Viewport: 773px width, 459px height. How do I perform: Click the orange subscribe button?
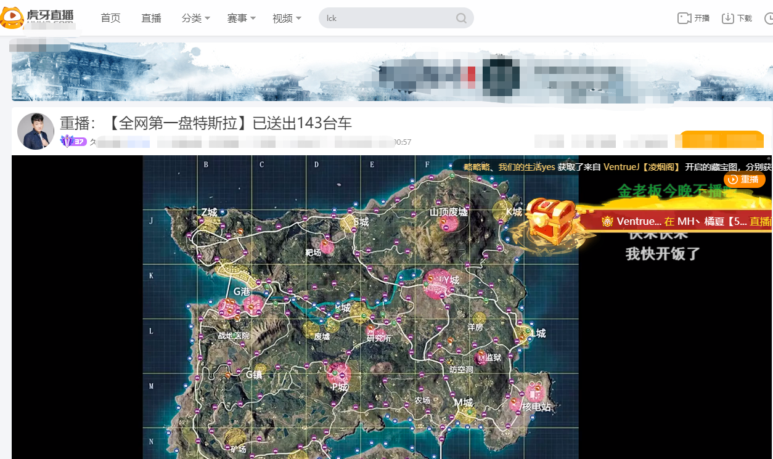coord(719,140)
